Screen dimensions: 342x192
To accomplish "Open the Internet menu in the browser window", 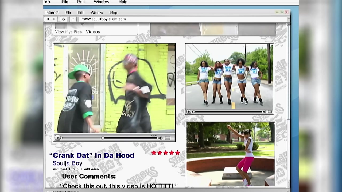I will coord(52,13).
